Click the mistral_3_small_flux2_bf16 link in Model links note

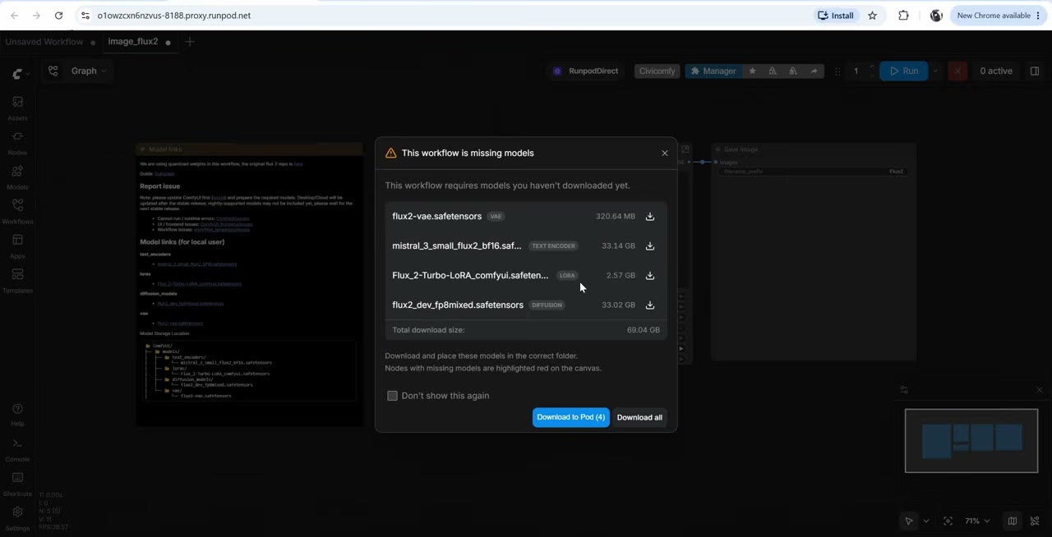point(196,264)
